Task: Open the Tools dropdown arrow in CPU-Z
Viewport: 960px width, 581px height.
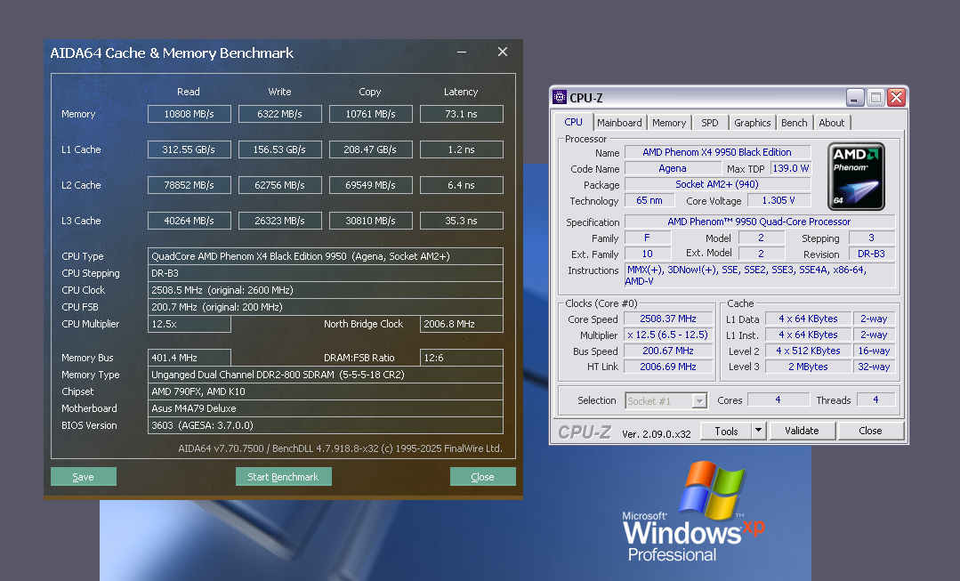Action: pos(758,431)
